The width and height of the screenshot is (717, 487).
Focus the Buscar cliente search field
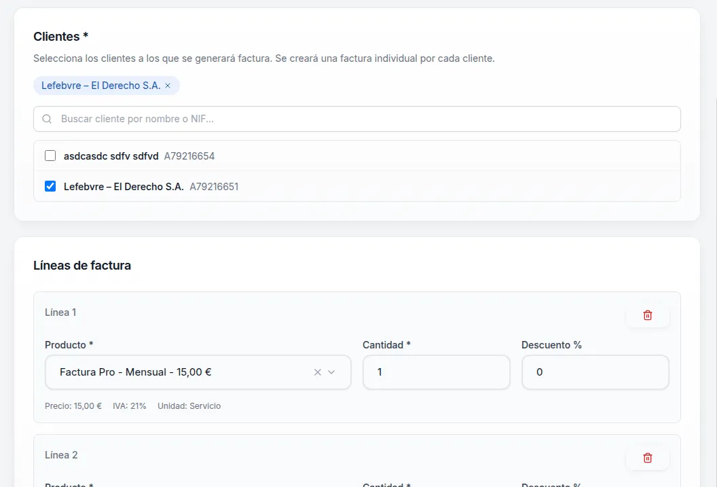[x=367, y=119]
